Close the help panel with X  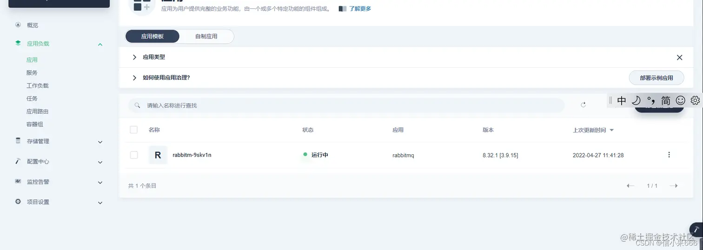[x=679, y=58]
